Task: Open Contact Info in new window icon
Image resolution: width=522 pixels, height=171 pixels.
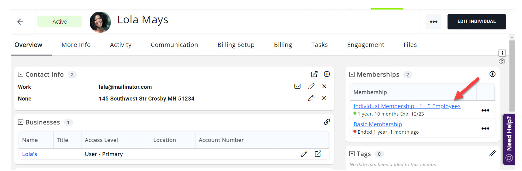Action: point(314,74)
